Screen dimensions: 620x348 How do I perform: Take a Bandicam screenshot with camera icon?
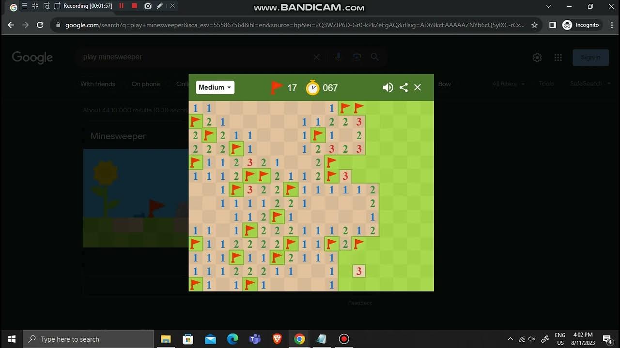pos(148,6)
